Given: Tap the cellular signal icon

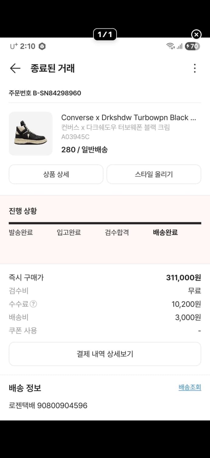Looking at the screenshot, I should (179, 47).
